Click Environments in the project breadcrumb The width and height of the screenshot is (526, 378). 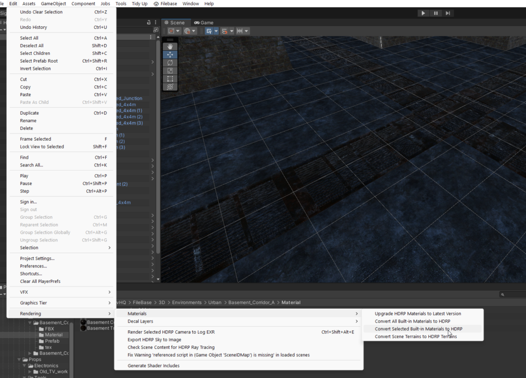pos(187,303)
